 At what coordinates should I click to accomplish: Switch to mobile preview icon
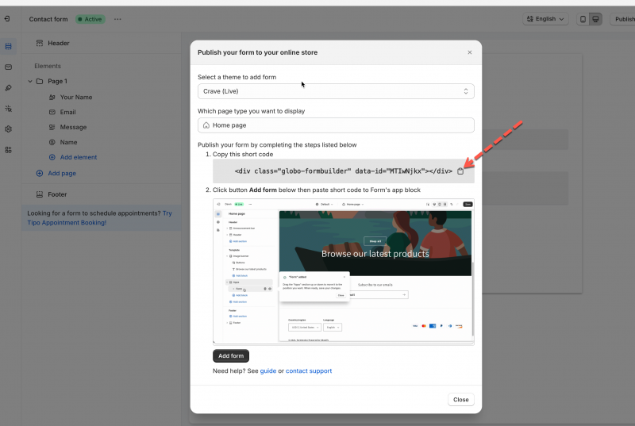(x=583, y=19)
